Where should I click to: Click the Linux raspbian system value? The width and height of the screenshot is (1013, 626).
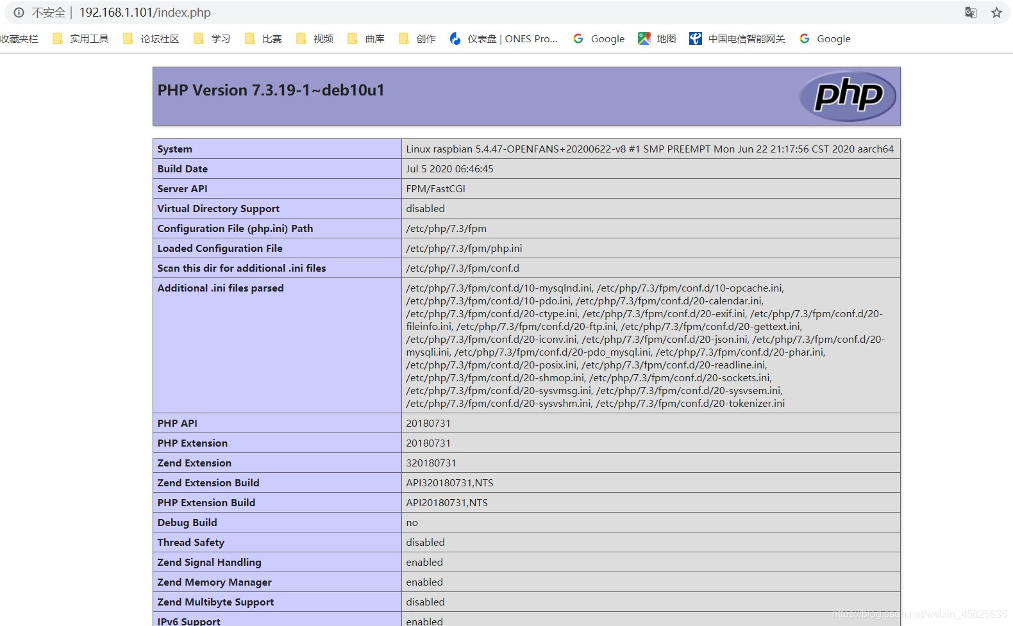649,149
